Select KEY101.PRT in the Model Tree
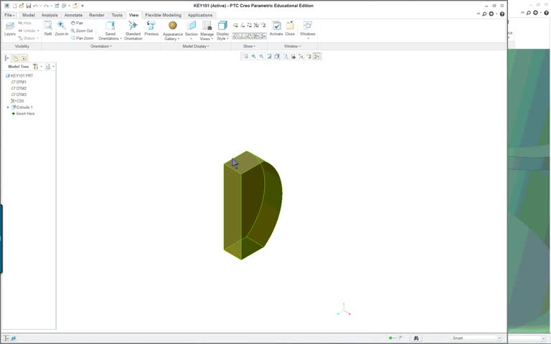551x344 pixels. pyautogui.click(x=19, y=75)
